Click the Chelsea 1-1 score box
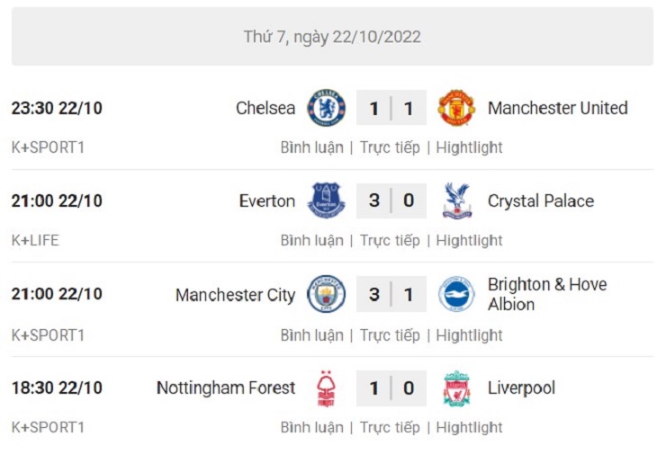 pyautogui.click(x=391, y=109)
